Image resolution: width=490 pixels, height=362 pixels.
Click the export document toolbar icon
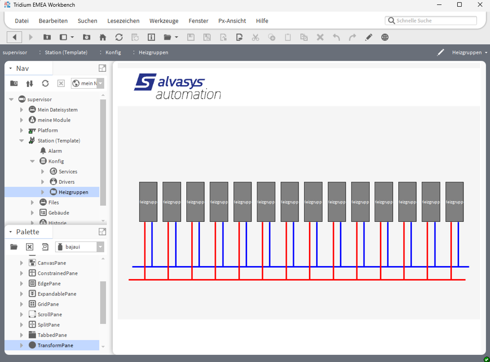[239, 37]
